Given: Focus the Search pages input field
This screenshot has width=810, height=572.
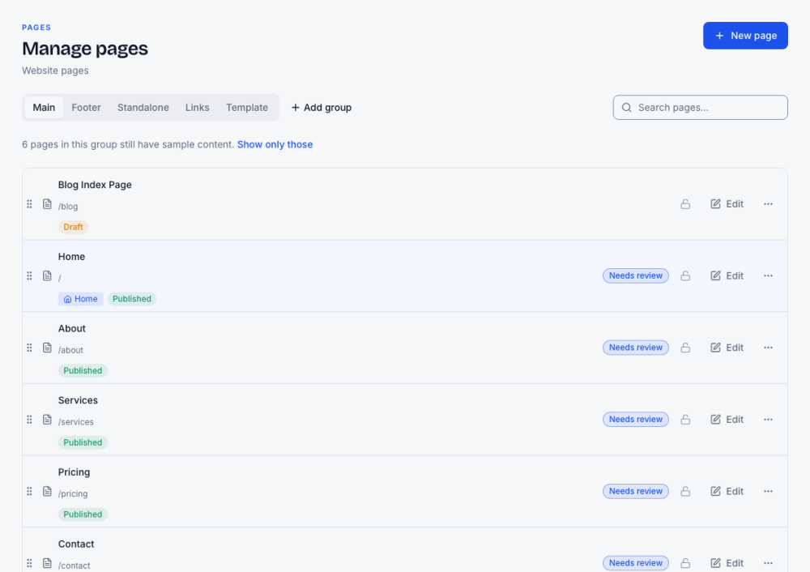Looking at the screenshot, I should pyautogui.click(x=700, y=108).
